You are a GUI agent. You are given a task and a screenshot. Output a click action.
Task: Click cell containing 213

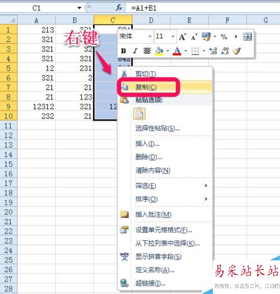coord(36,30)
